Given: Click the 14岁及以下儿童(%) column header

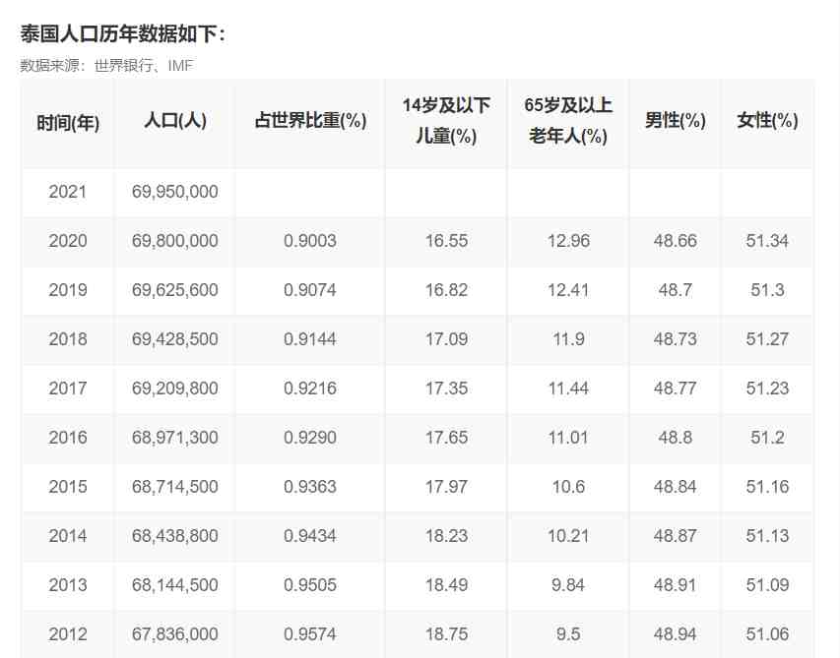Looking at the screenshot, I should click(446, 120).
